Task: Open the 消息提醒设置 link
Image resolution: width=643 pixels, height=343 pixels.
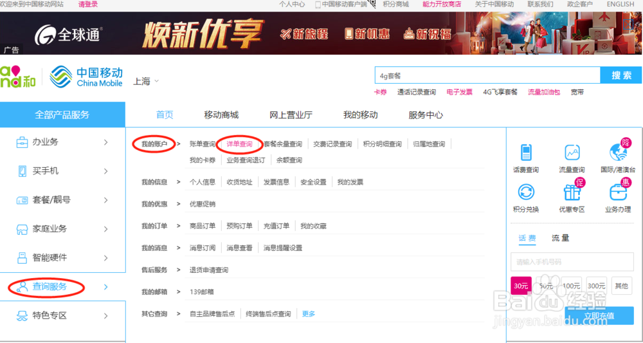Action: click(283, 248)
